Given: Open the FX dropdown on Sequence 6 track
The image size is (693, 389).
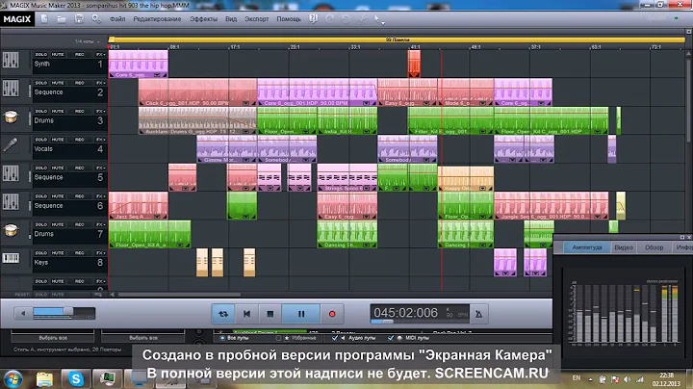Looking at the screenshot, I should [x=101, y=196].
